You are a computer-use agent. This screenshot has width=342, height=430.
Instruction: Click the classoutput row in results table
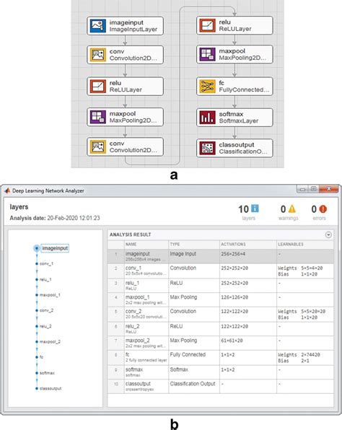tap(221, 387)
